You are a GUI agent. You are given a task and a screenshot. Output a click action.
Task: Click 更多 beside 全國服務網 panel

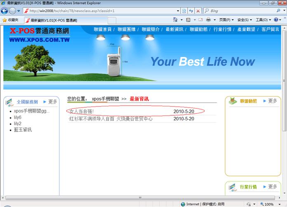click(52, 101)
